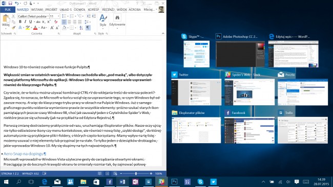Image resolution: width=333 pixels, height=187 pixels.
Task: Open the Akapit paragraph dialog launcher
Action: (95, 34)
